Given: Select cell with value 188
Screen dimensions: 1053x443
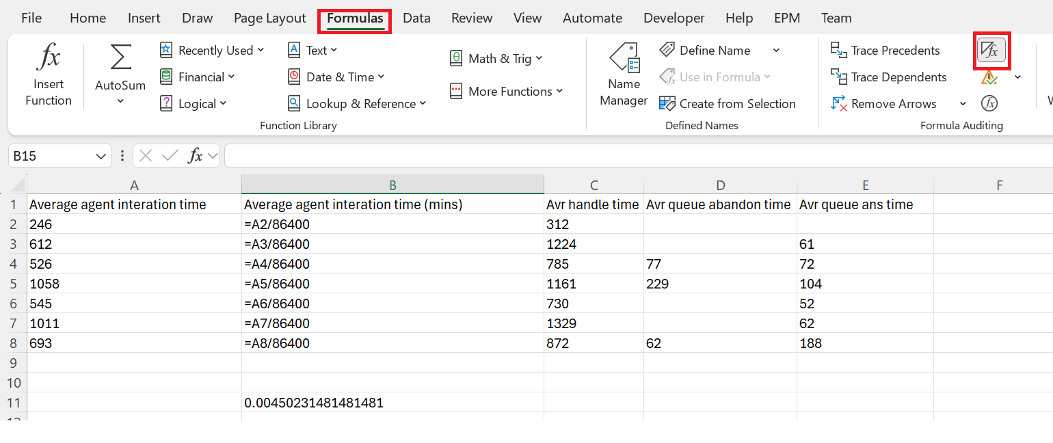Looking at the screenshot, I should (x=865, y=343).
